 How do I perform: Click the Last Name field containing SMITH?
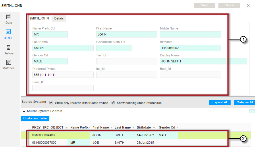63,48
